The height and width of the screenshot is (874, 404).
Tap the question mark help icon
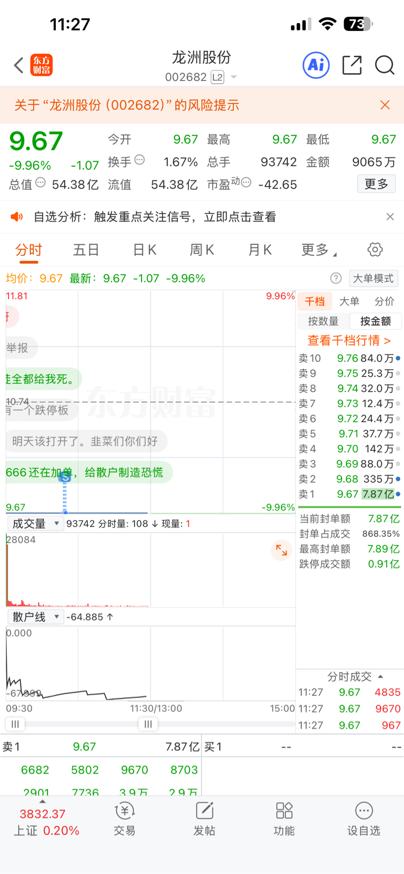pyautogui.click(x=336, y=278)
